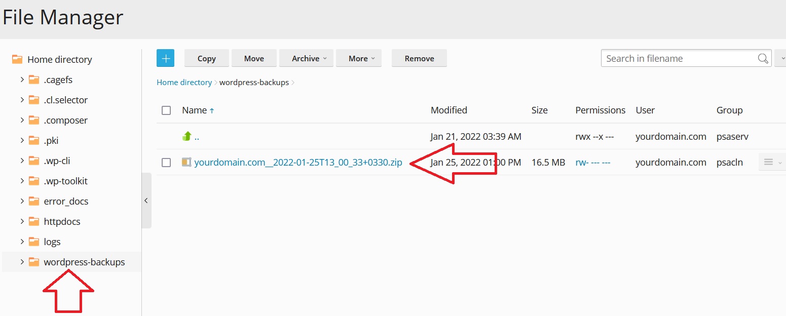The image size is (786, 316).
Task: Click the search magnifier icon
Action: coord(763,58)
